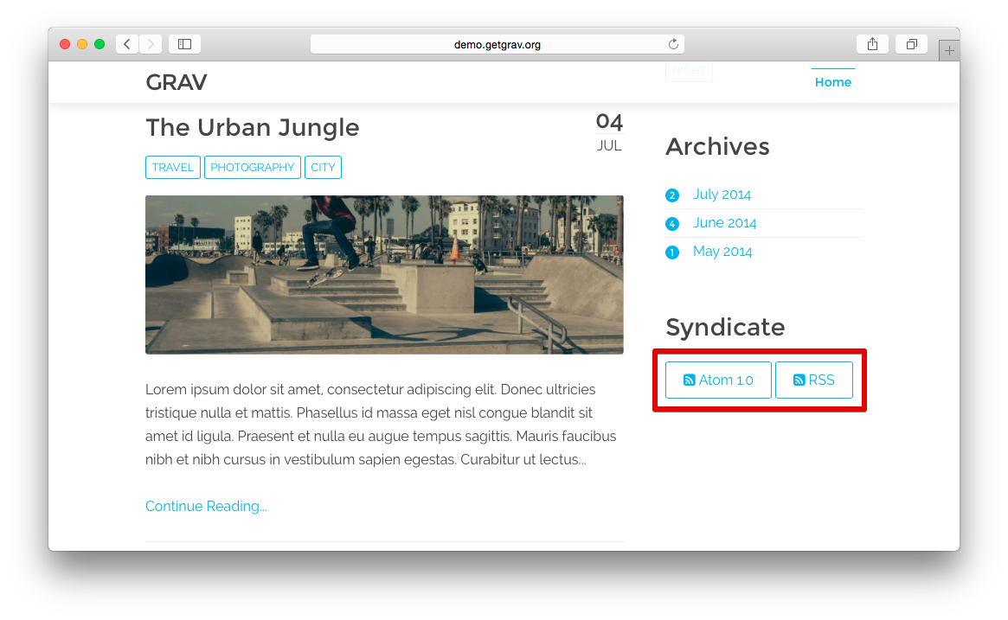Image resolution: width=1008 pixels, height=620 pixels.
Task: Click the demo.getgrav.org address bar
Action: tap(497, 44)
